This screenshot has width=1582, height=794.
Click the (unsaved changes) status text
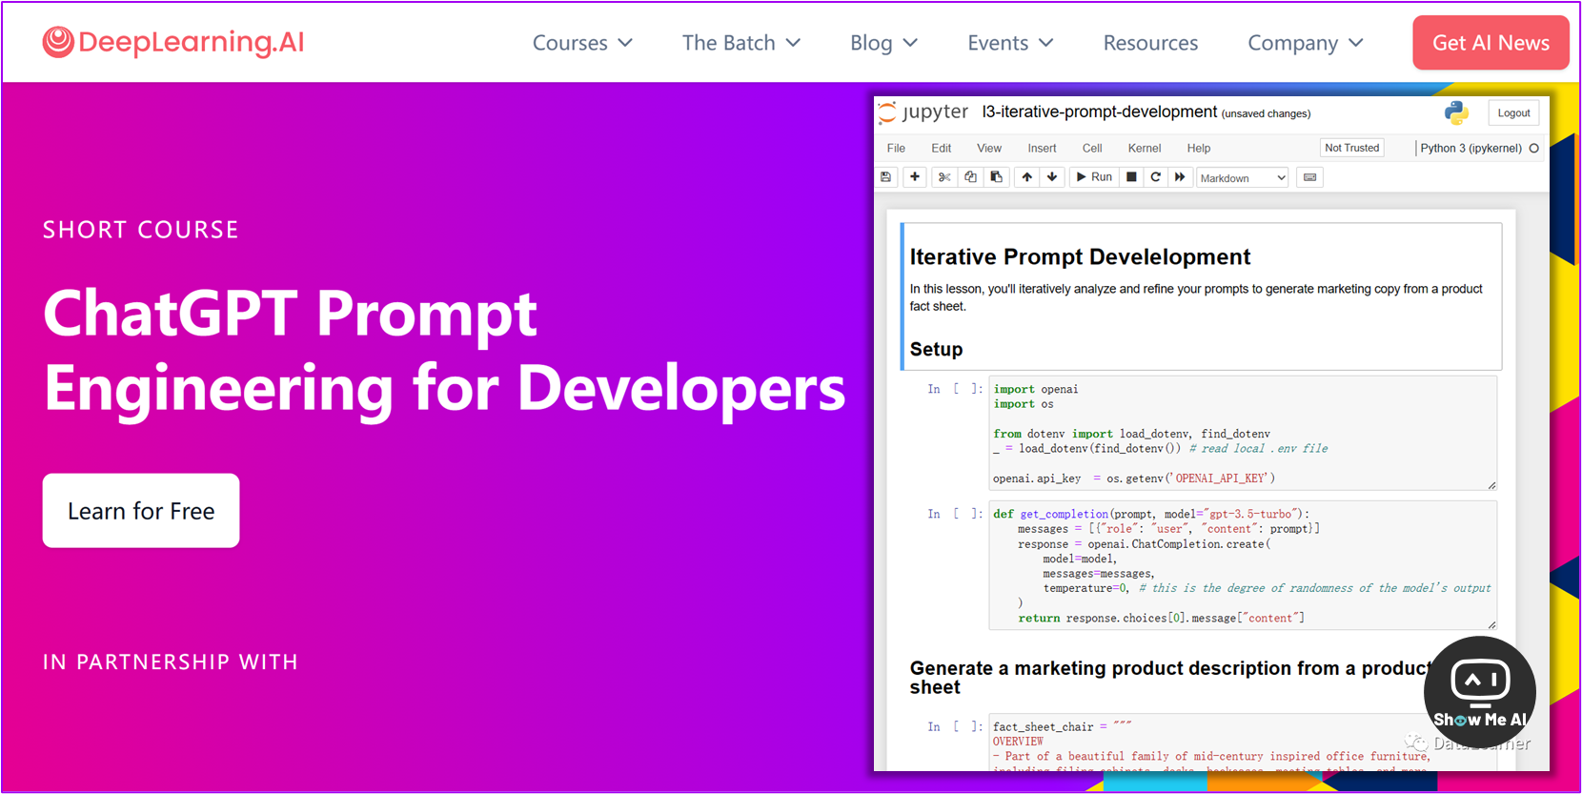(x=1266, y=113)
